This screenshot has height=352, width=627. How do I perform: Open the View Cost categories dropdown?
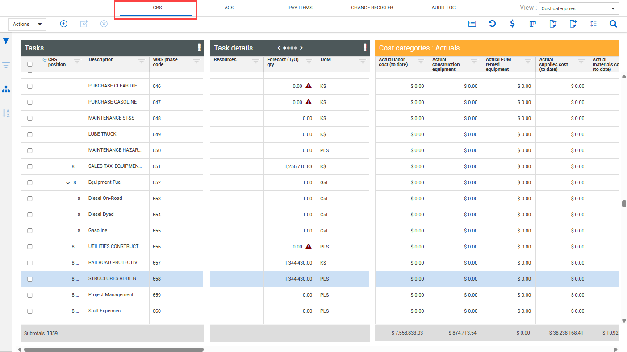pos(578,8)
